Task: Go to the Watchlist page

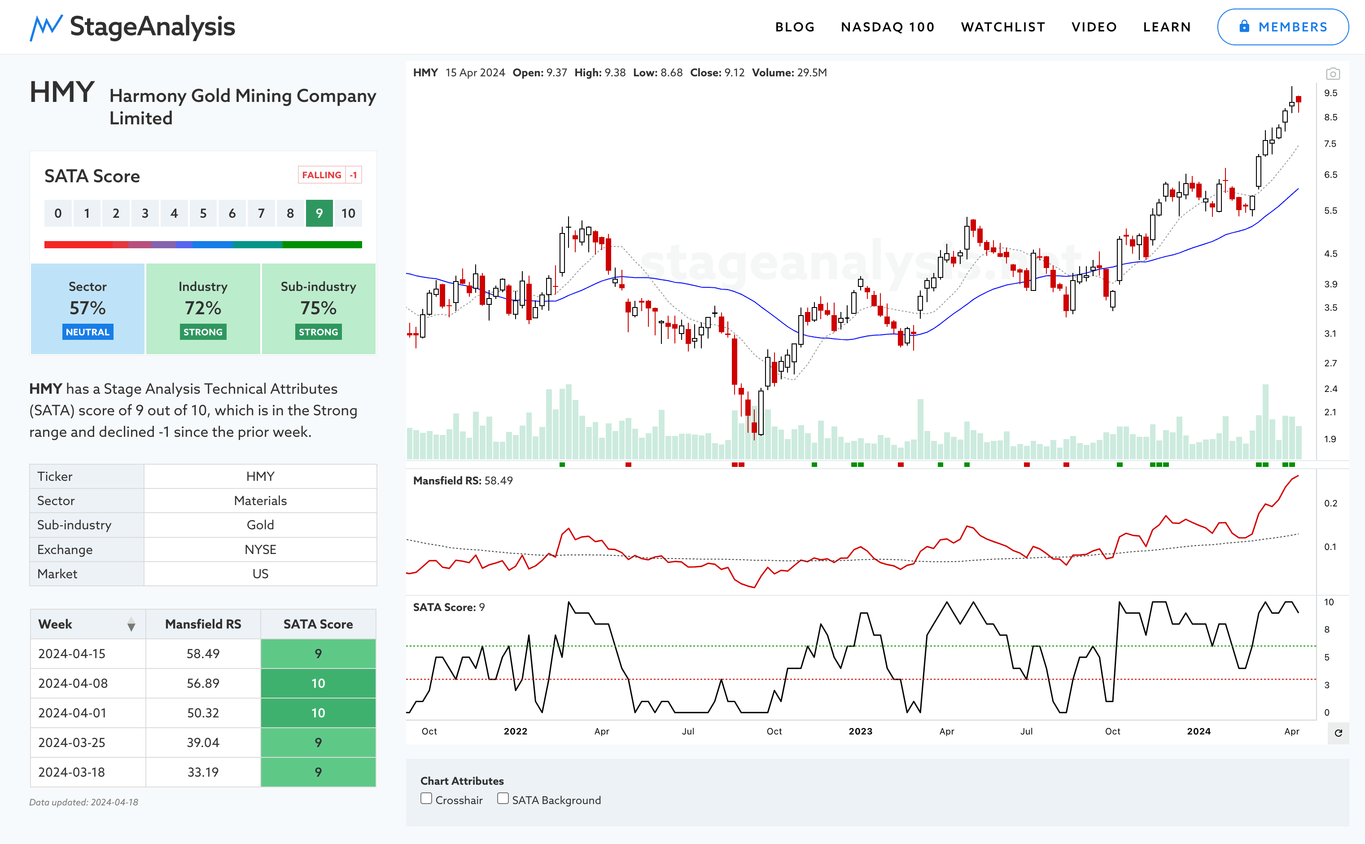Action: (1003, 27)
